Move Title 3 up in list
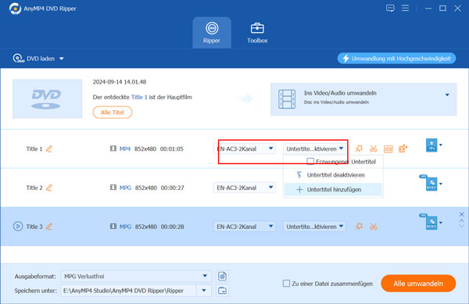469x304 pixels. click(x=461, y=221)
